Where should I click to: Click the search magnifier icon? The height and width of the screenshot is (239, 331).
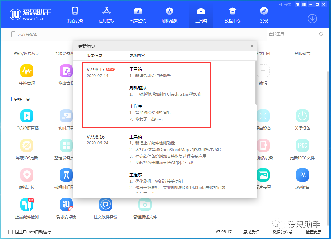321,34
